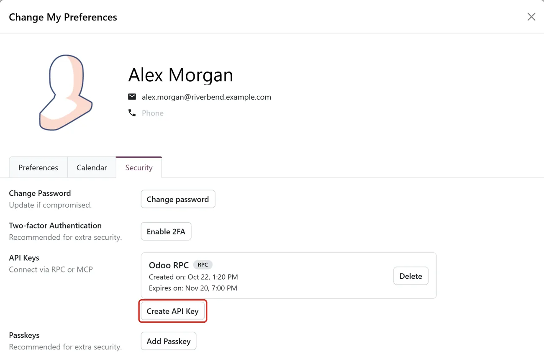The width and height of the screenshot is (544, 354).
Task: Click the "Change Password" section label
Action: click(x=40, y=193)
